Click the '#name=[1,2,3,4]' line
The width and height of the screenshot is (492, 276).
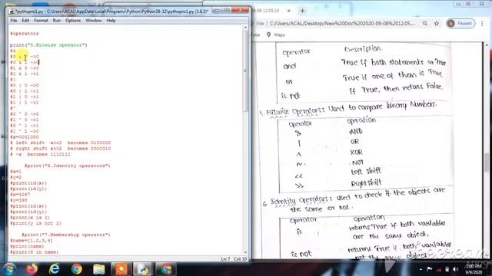coord(32,241)
